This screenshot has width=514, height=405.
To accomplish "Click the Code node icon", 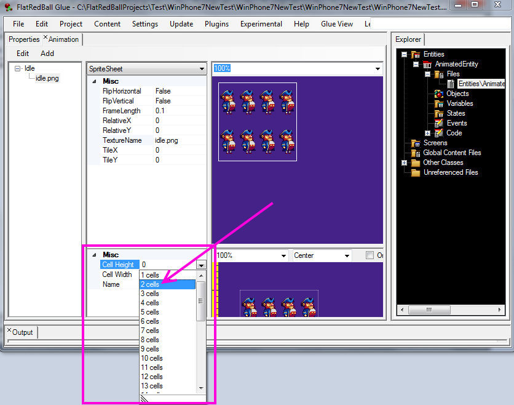I will (438, 133).
